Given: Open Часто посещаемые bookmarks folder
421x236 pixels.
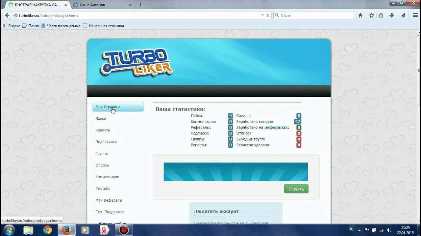Looking at the screenshot, I should point(61,26).
